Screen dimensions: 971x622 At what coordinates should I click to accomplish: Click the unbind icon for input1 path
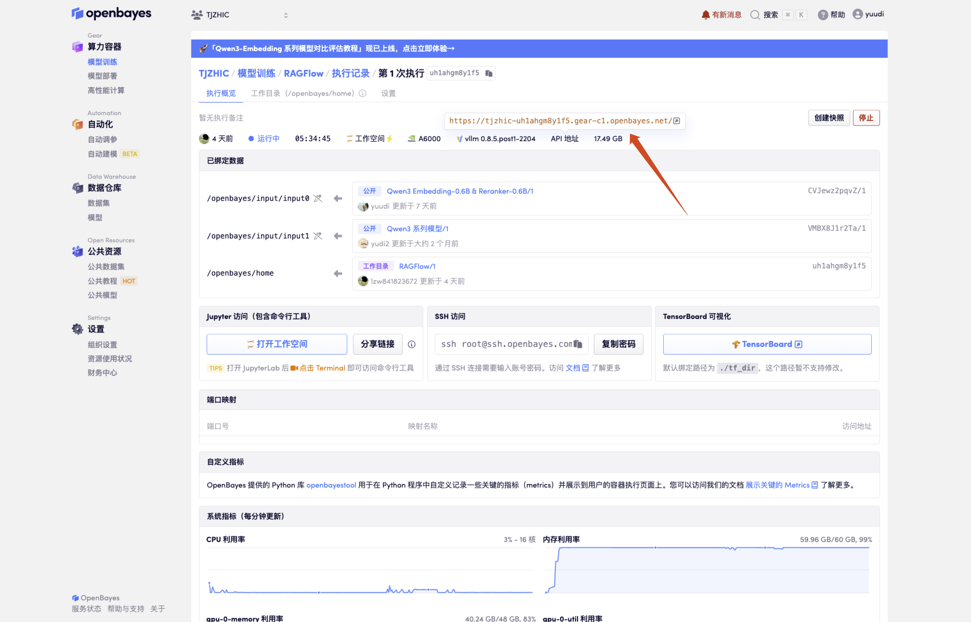tap(318, 236)
